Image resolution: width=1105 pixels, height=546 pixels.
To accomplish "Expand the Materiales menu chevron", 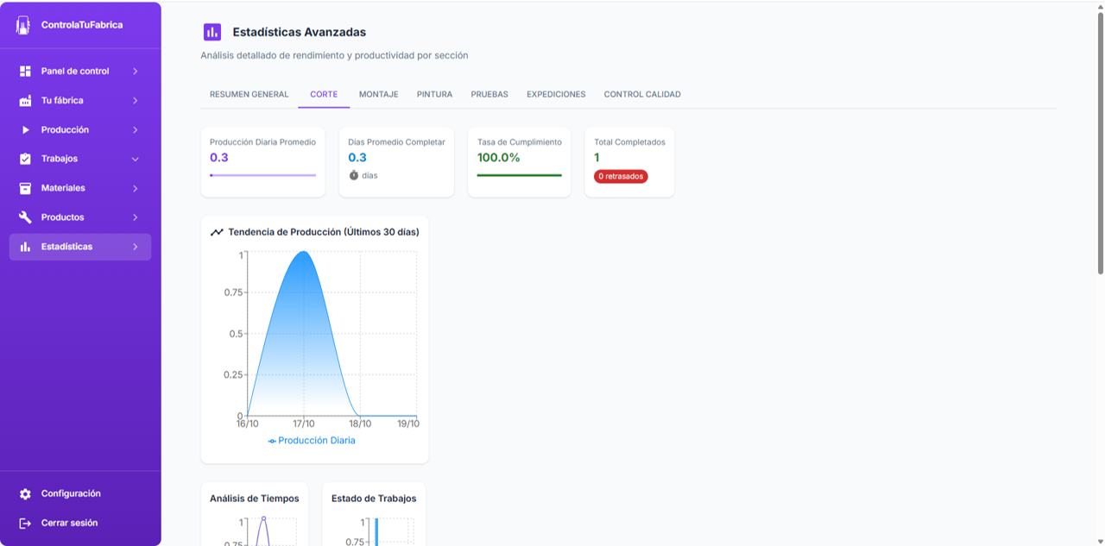I will coord(136,187).
